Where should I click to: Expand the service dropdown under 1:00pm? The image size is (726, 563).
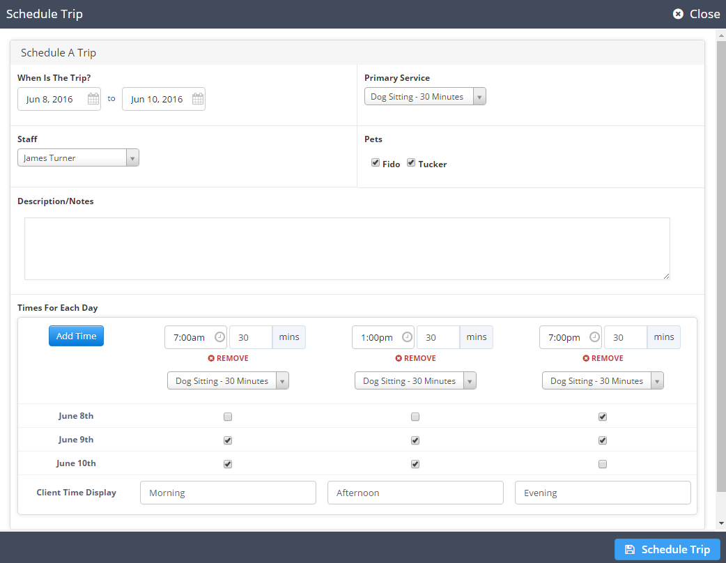415,380
